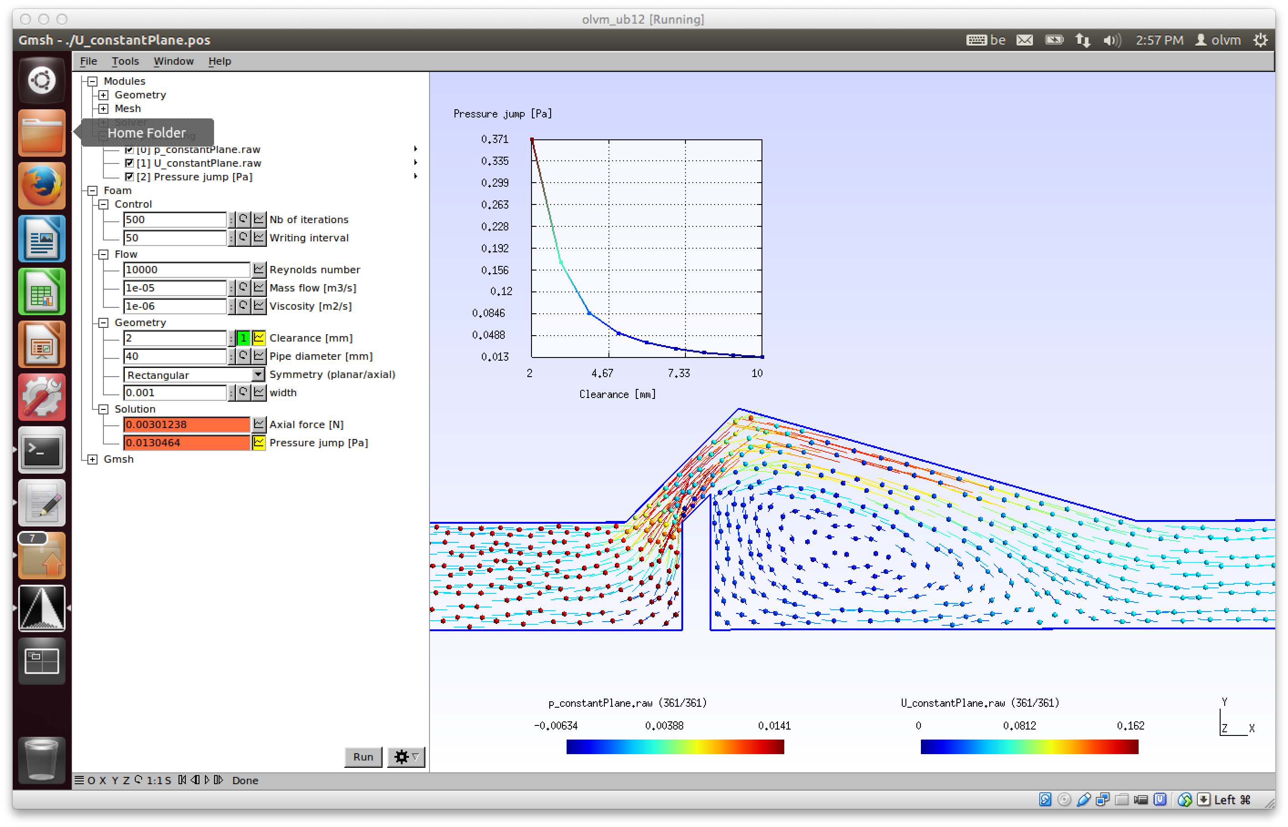Set Z axis view in status bar

point(126,780)
